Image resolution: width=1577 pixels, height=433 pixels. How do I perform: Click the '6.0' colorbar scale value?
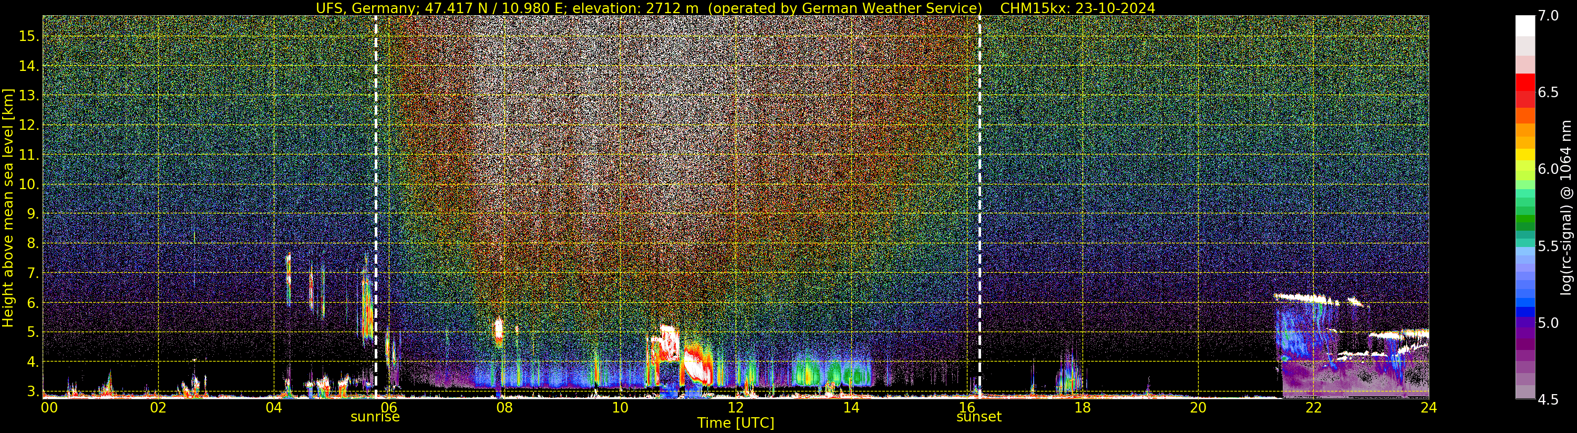pyautogui.click(x=1548, y=169)
